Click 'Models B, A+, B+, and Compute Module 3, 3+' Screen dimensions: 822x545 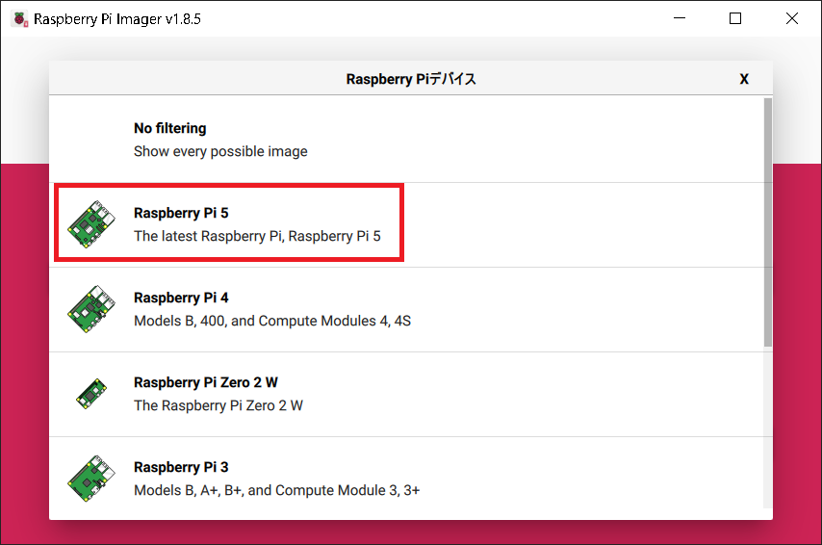(277, 490)
